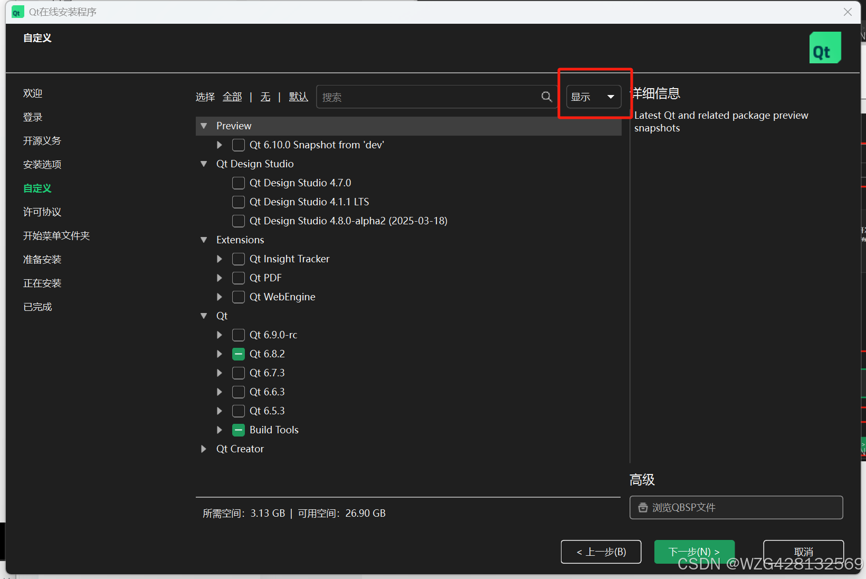Click the search magnifier icon
Image resolution: width=866 pixels, height=579 pixels.
[546, 97]
